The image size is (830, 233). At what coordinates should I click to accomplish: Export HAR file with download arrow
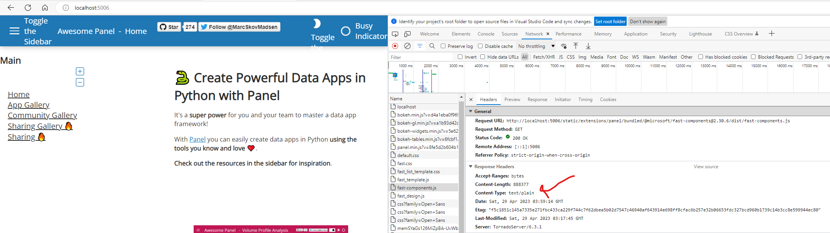(588, 46)
